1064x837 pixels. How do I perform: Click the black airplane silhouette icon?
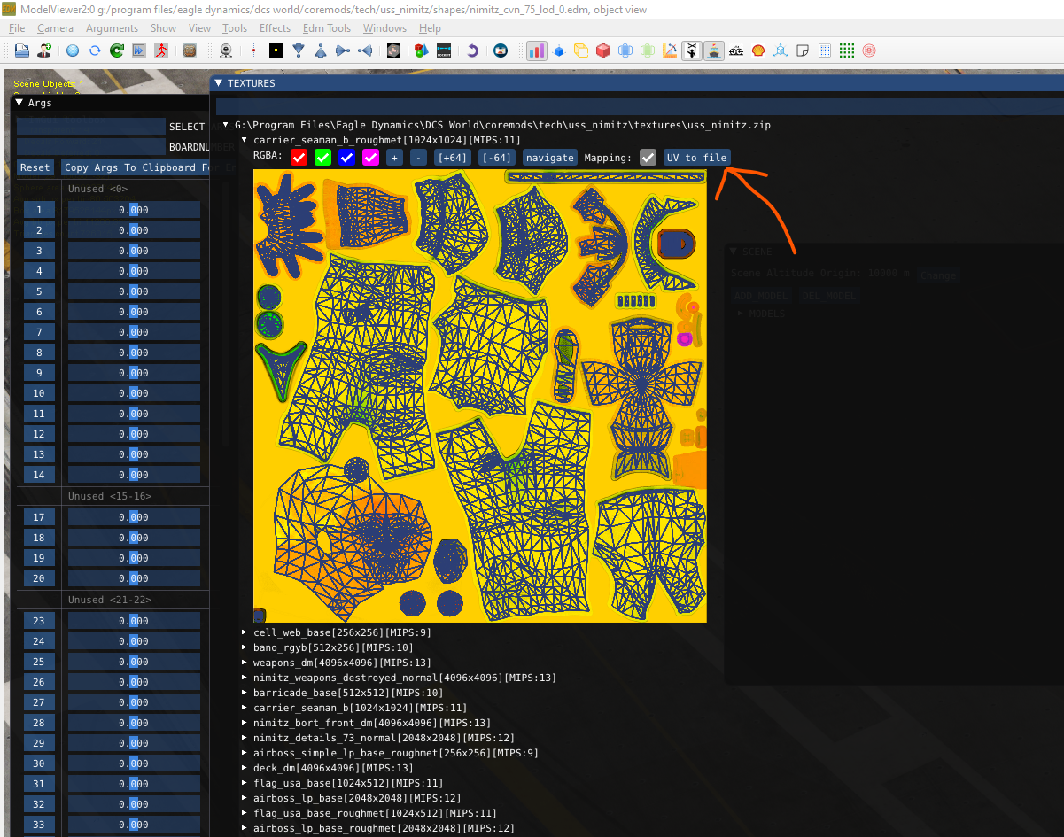(x=692, y=50)
